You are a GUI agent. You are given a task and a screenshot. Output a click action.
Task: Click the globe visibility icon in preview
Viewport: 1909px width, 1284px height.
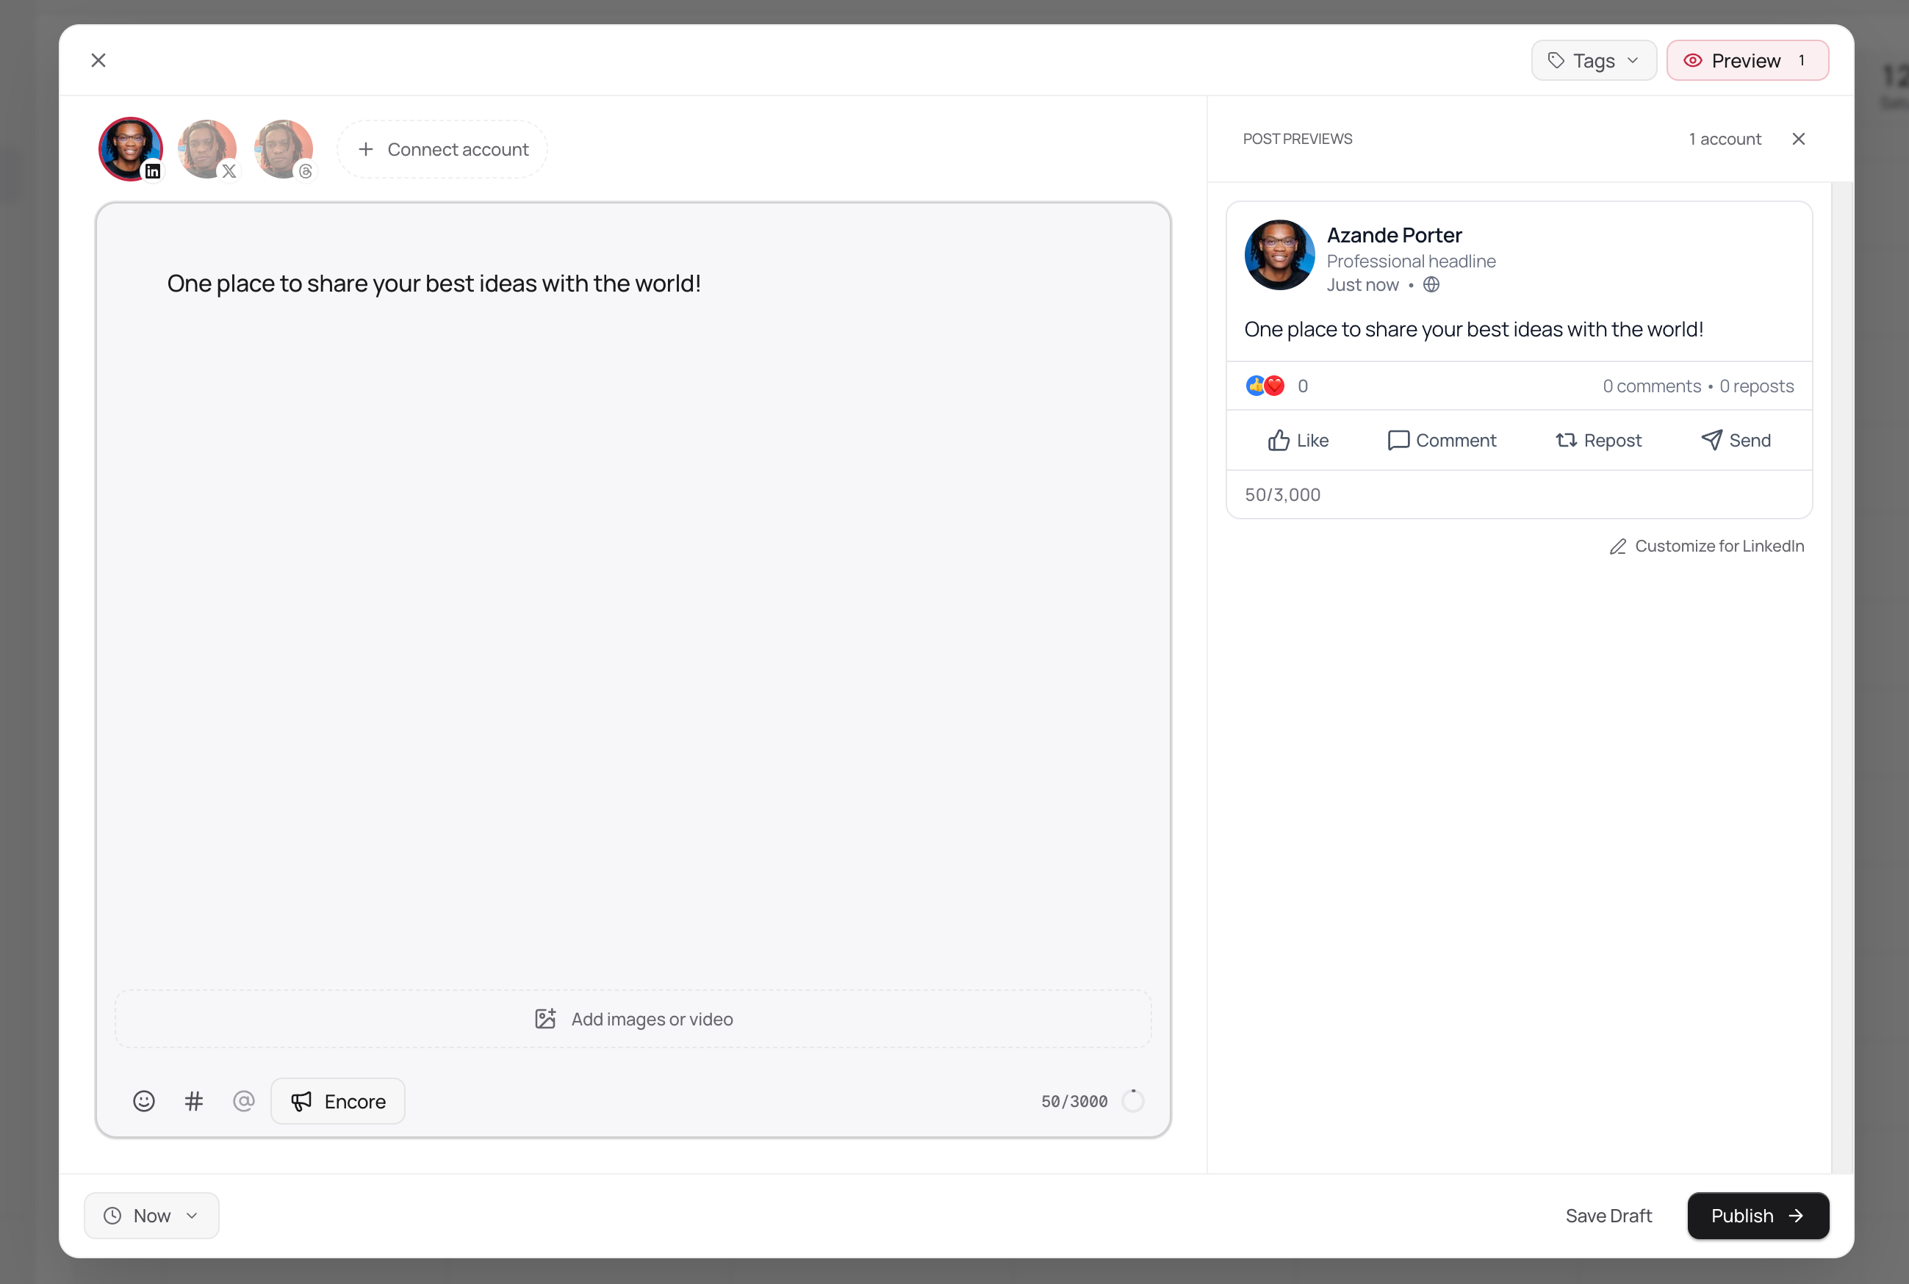pos(1431,285)
